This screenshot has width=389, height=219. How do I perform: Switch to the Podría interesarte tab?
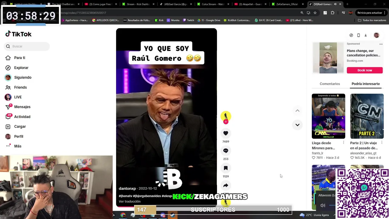[x=366, y=84]
